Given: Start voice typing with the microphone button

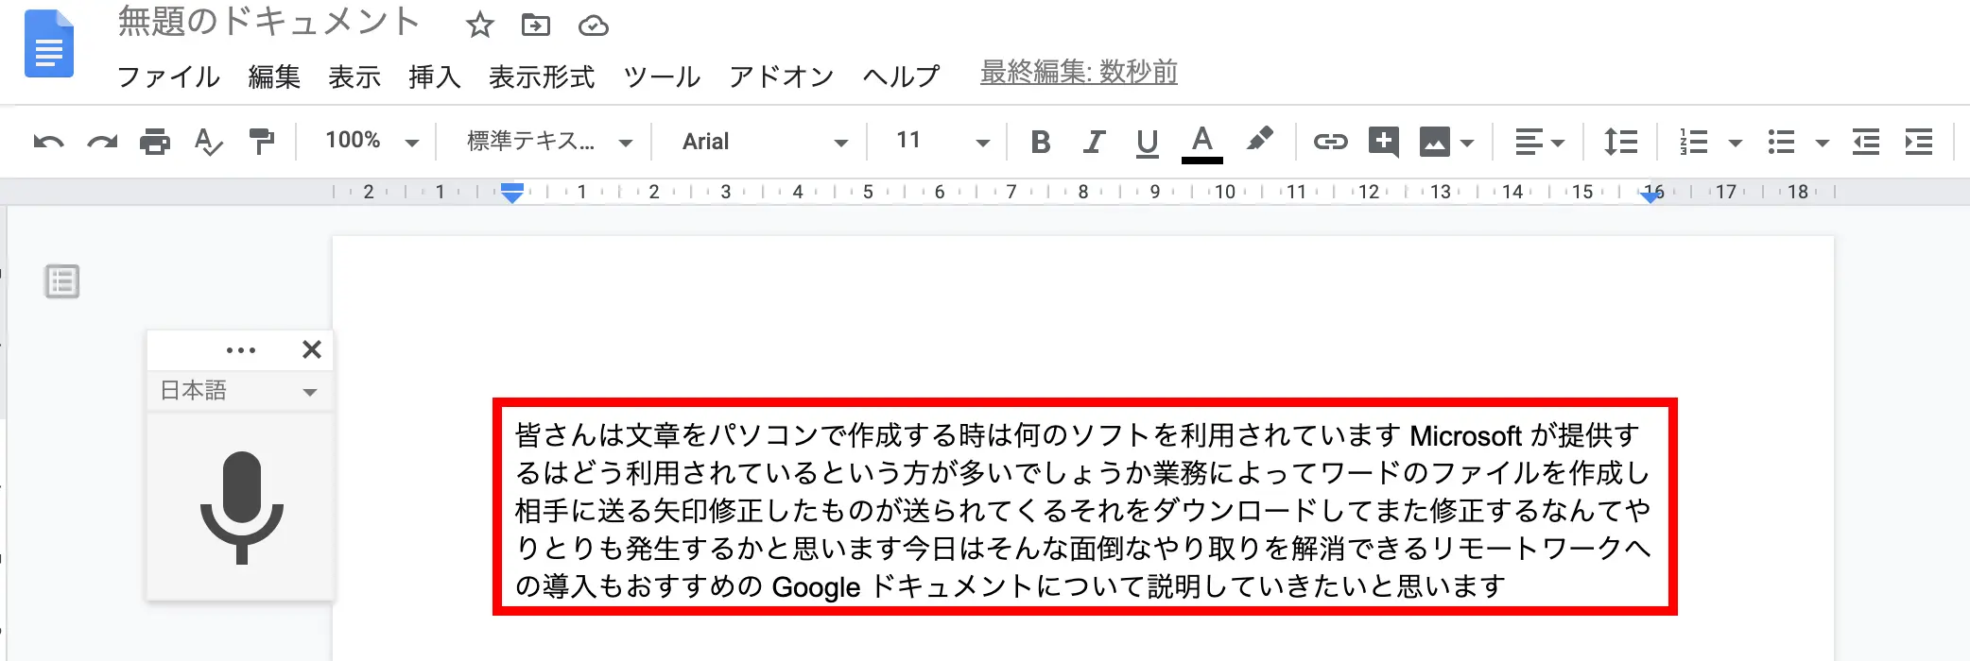Looking at the screenshot, I should (x=242, y=508).
